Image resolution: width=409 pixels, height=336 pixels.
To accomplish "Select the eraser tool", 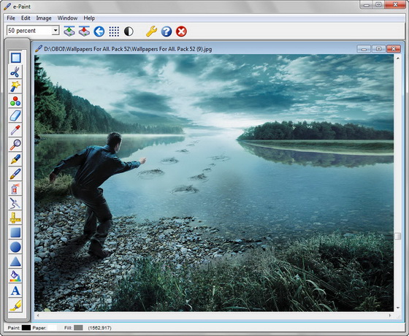I will click(x=15, y=116).
